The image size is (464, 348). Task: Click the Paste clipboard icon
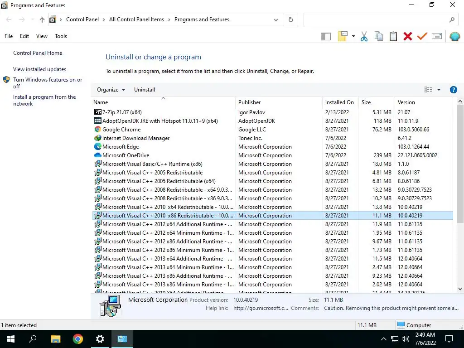point(393,36)
